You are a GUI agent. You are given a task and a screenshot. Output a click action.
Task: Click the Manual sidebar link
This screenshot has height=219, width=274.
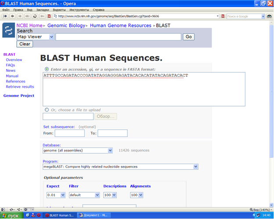tap(12, 76)
